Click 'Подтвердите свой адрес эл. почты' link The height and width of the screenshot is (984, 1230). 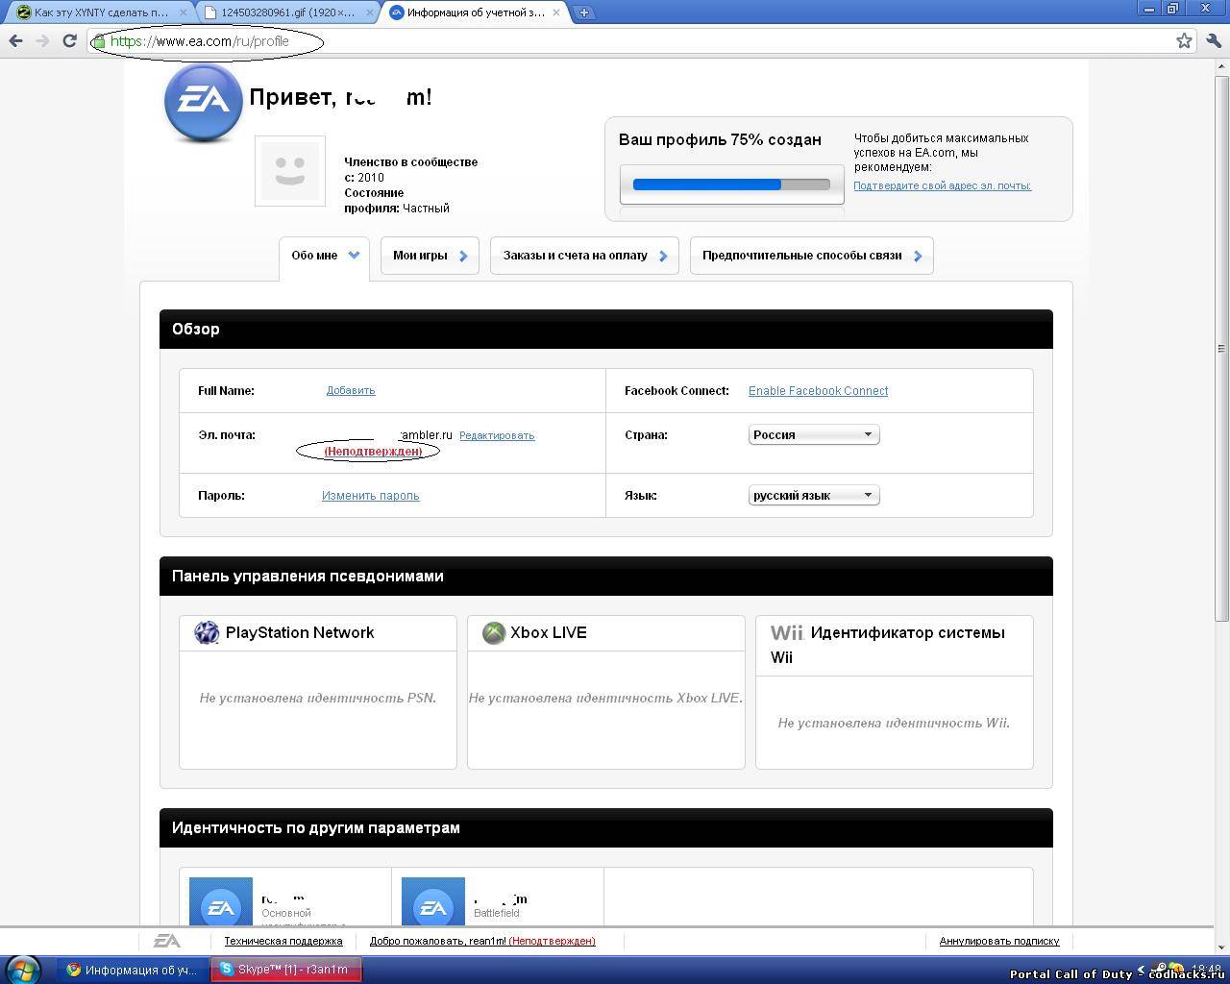pos(942,185)
